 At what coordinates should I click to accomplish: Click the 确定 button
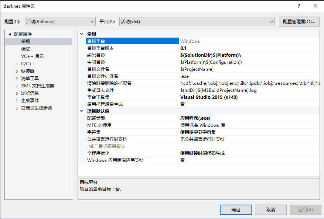[235, 209]
